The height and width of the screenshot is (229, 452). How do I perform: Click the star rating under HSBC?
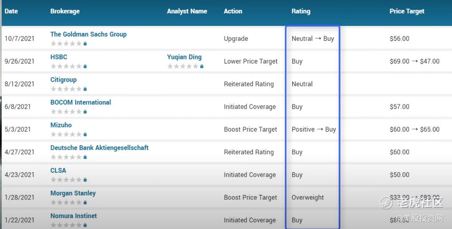66,66
